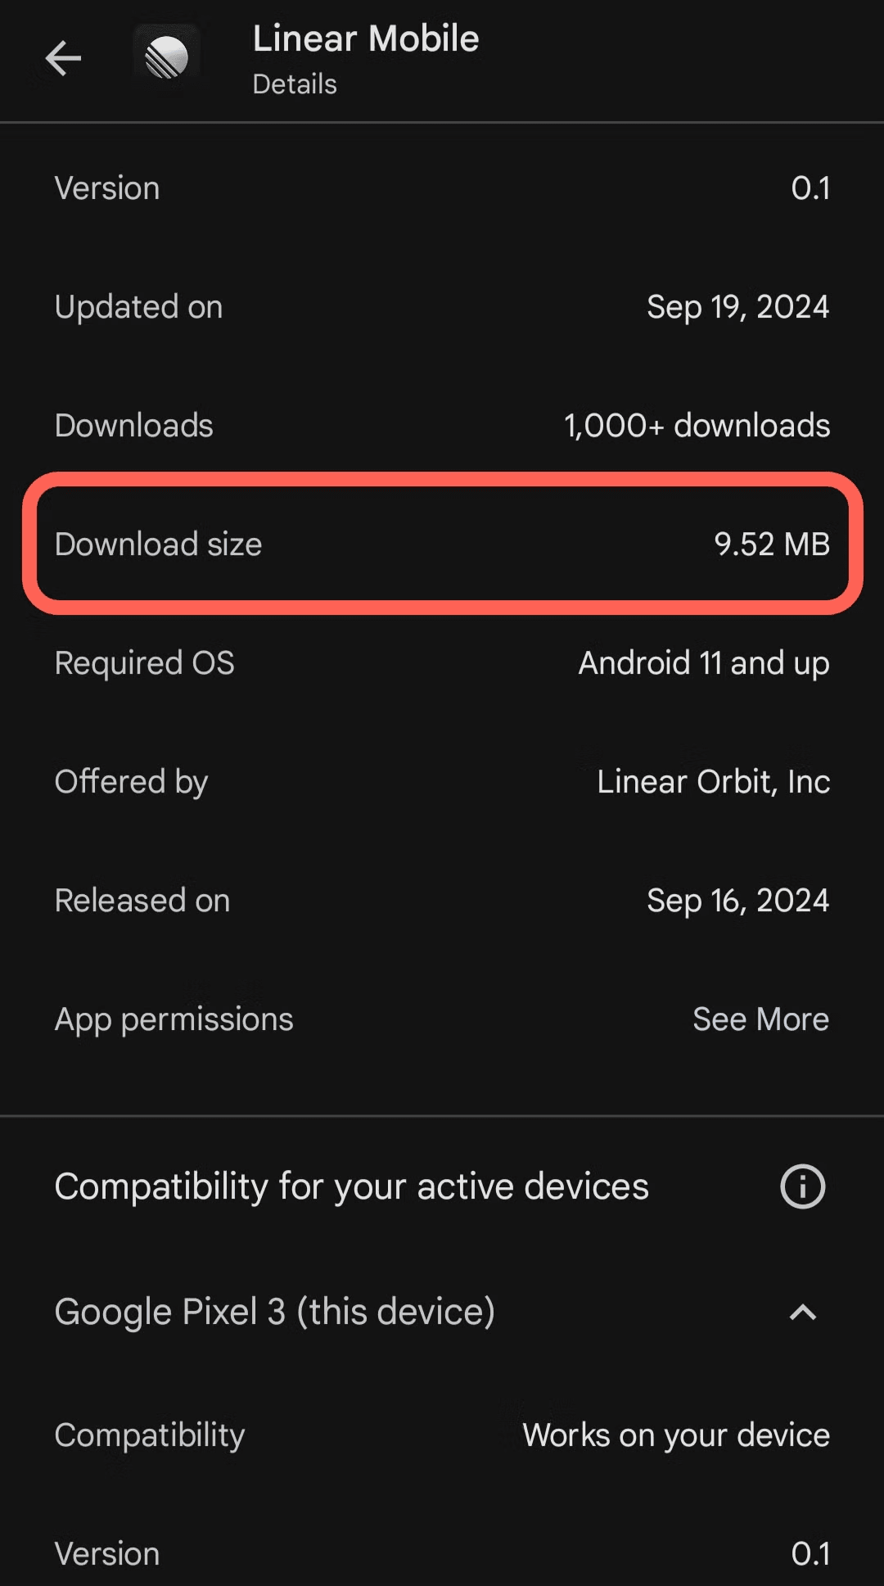Viewport: 884px width, 1586px height.
Task: Tap the back arrow to leave Details
Action: (x=62, y=57)
